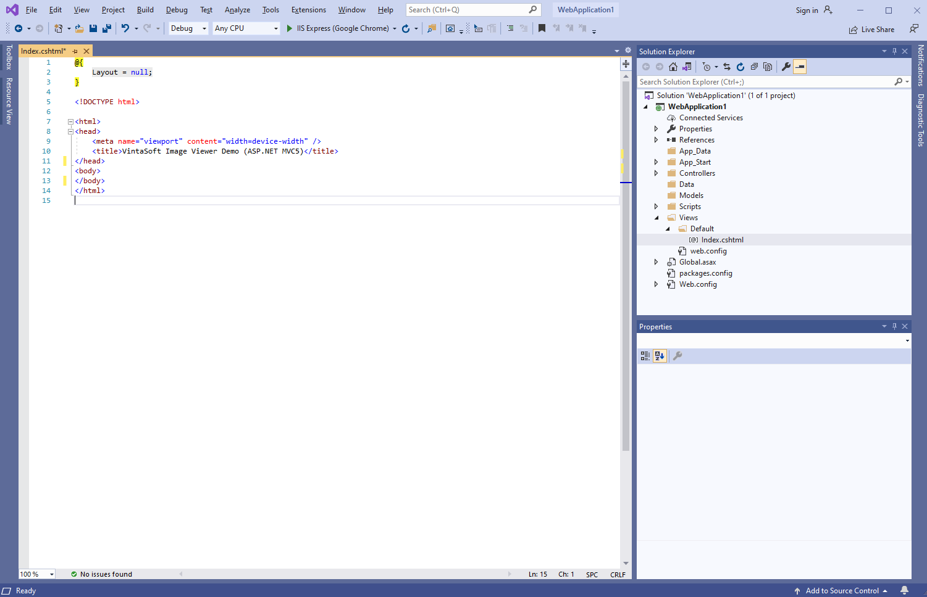This screenshot has width=927, height=597.
Task: Click Show All Files icon in Solution Explorer
Action: click(x=768, y=67)
